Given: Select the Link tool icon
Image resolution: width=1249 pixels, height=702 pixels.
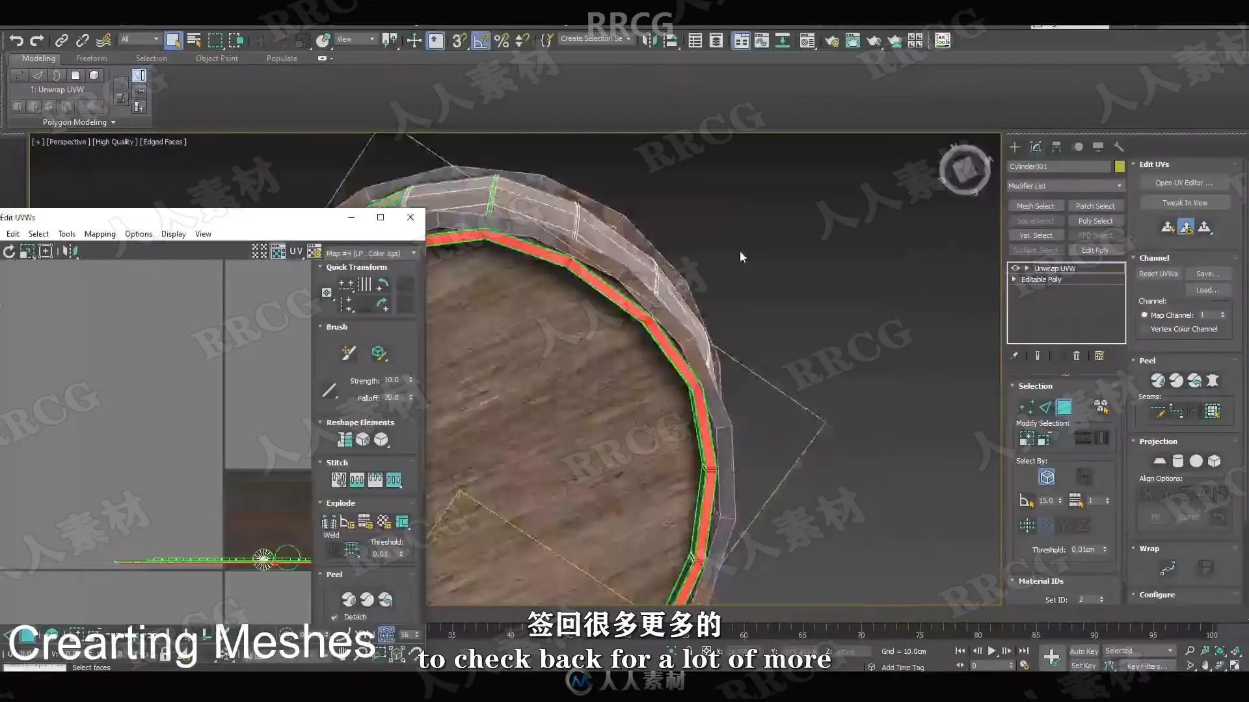Looking at the screenshot, I should pyautogui.click(x=61, y=40).
